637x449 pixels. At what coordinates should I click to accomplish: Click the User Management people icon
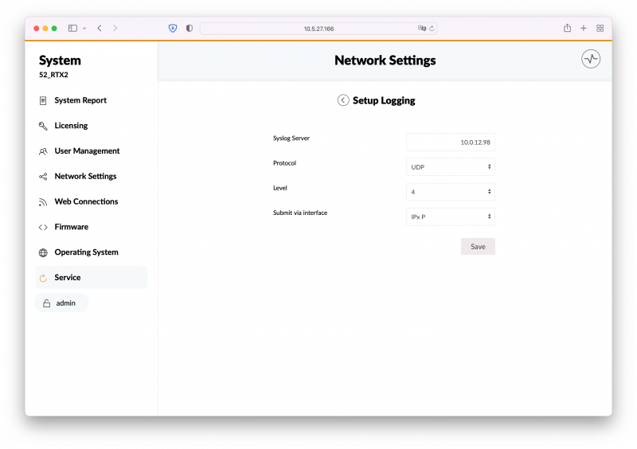[43, 151]
